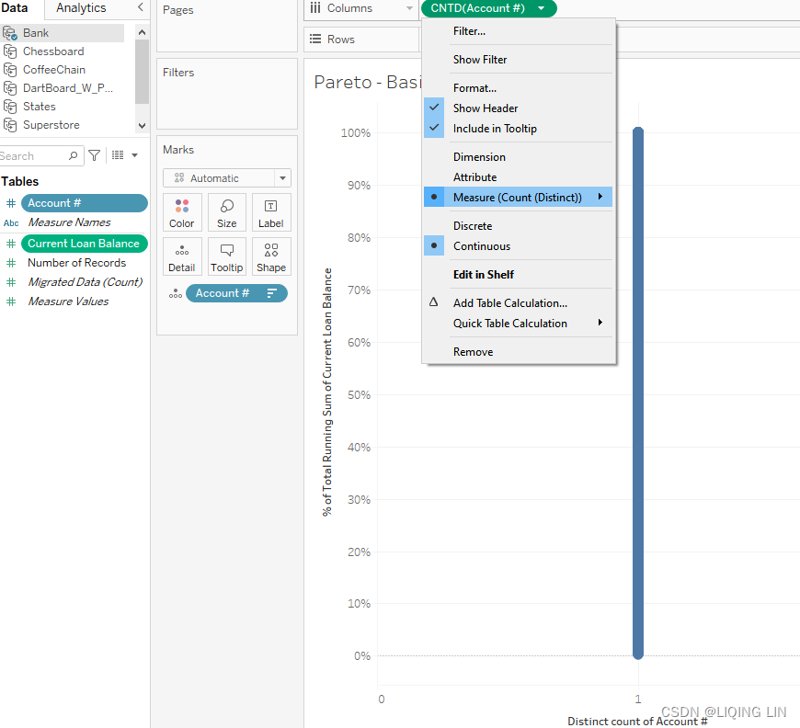This screenshot has height=728, width=800.
Task: Click the Columns shelf icon
Action: pos(315,8)
